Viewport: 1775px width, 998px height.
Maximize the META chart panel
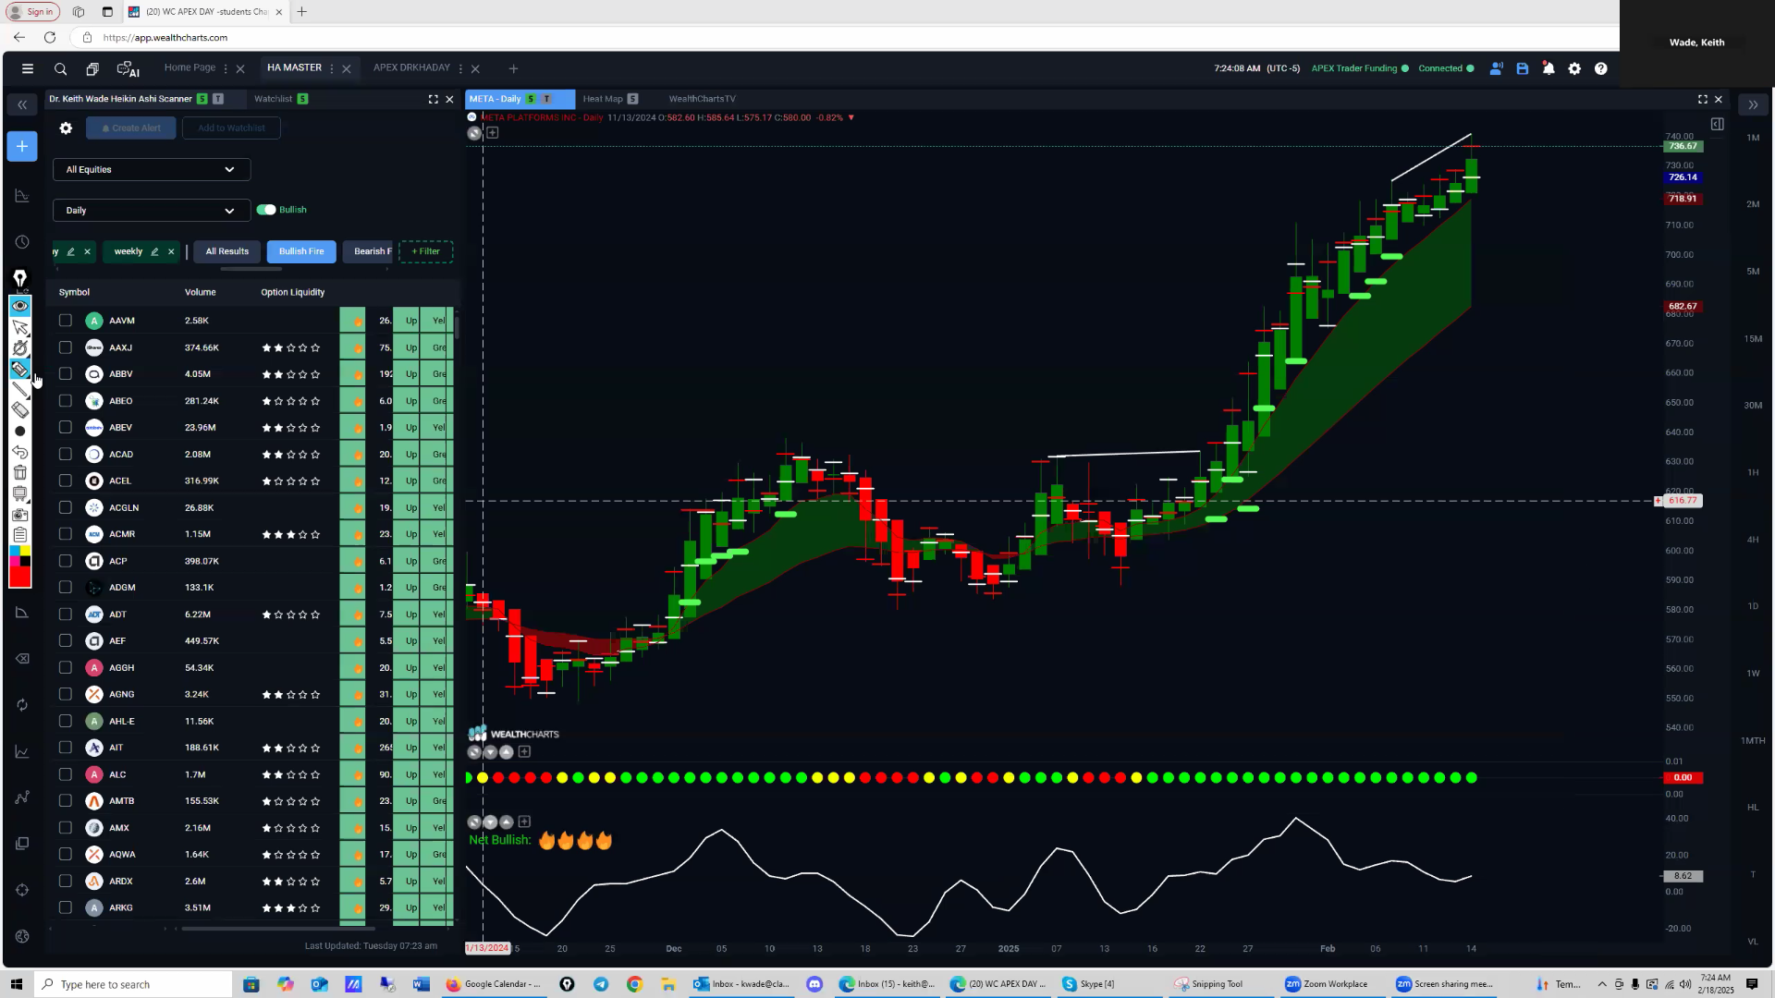coord(1702,99)
